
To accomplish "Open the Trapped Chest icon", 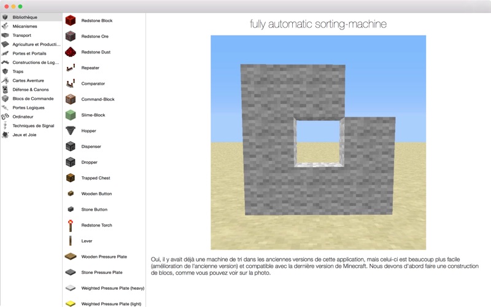I will coord(71,178).
